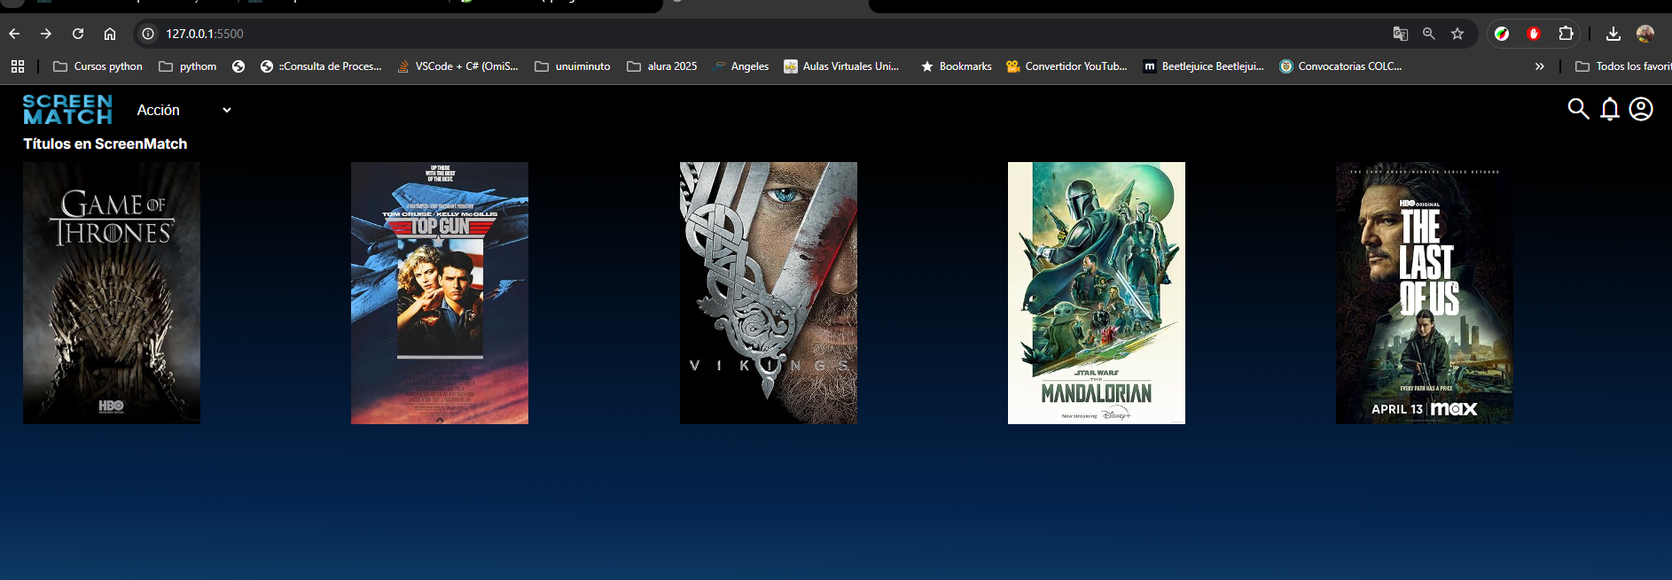Open the Consulta de Proces... bookmark

click(x=321, y=66)
